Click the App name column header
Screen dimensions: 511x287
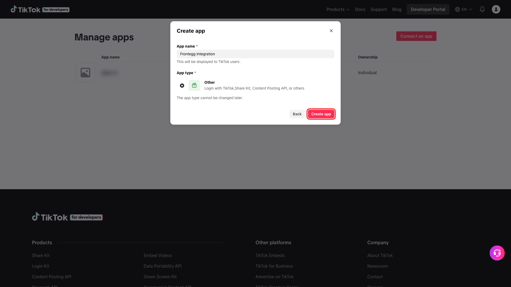(x=110, y=57)
